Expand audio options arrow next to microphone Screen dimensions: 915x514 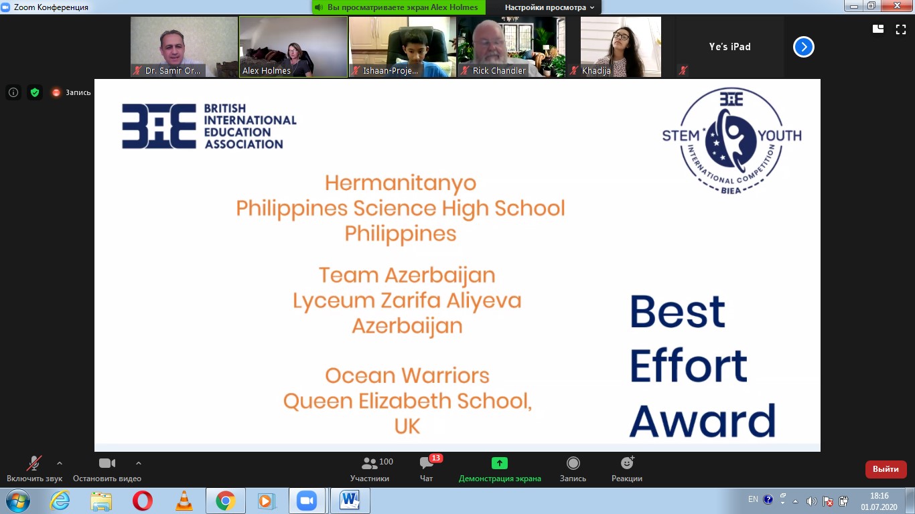(60, 462)
